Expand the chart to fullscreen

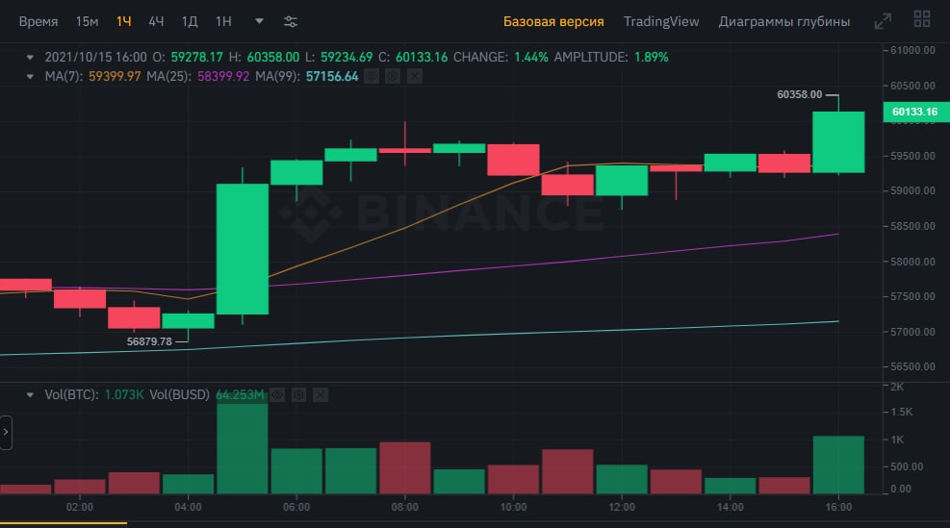click(883, 21)
